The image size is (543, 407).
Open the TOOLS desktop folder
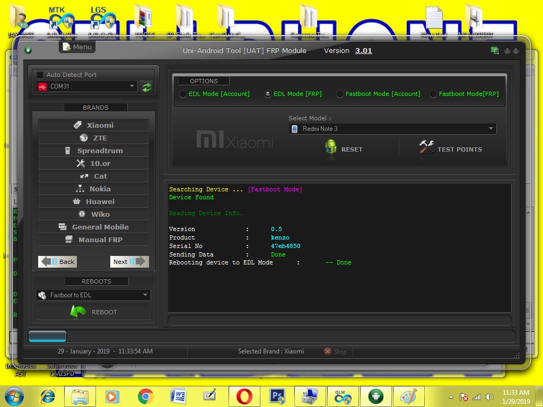point(144,21)
